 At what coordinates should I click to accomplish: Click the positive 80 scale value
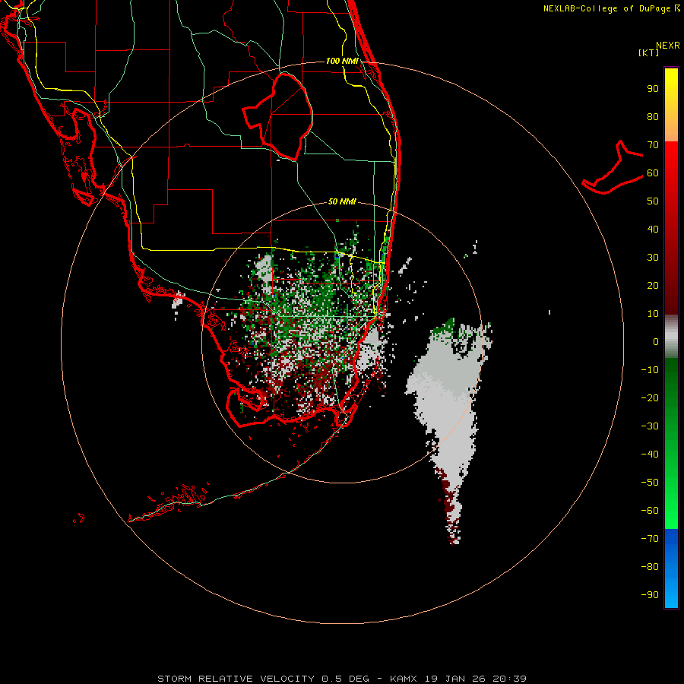click(653, 117)
